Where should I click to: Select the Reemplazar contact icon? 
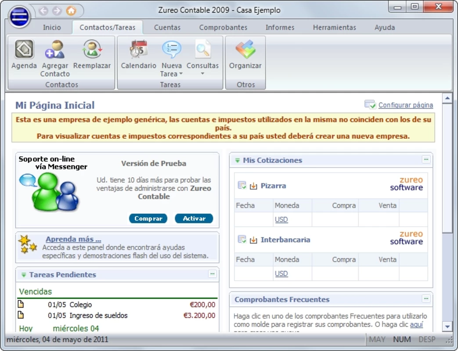92,49
